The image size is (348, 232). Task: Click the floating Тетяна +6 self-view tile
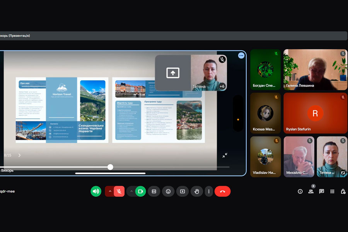pyautogui.click(x=209, y=73)
